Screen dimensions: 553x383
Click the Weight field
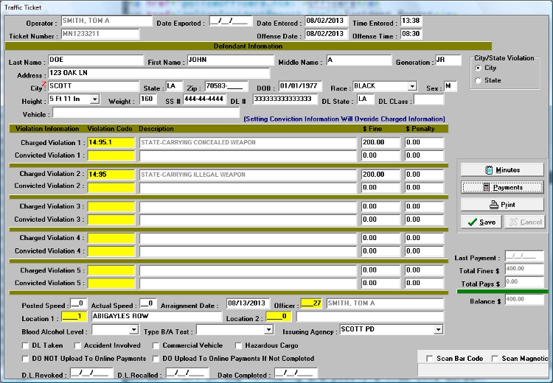[148, 99]
